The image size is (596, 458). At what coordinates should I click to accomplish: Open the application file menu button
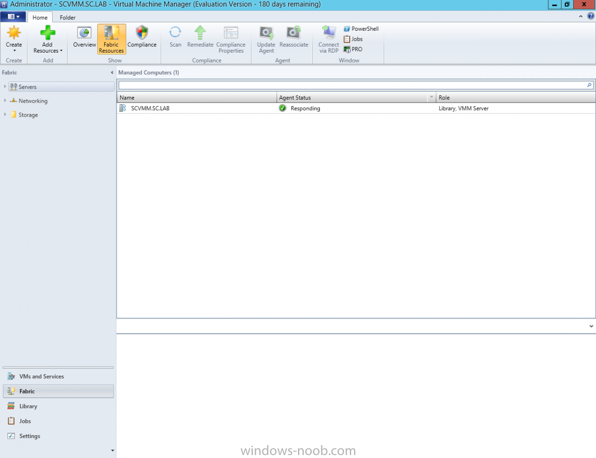(13, 17)
